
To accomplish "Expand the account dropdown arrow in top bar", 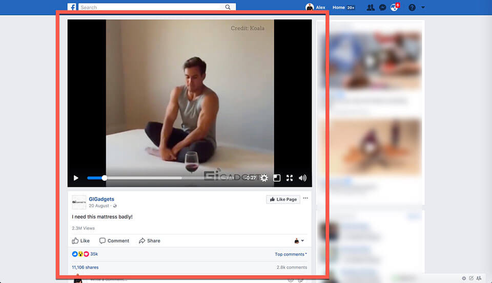I will pos(423,7).
